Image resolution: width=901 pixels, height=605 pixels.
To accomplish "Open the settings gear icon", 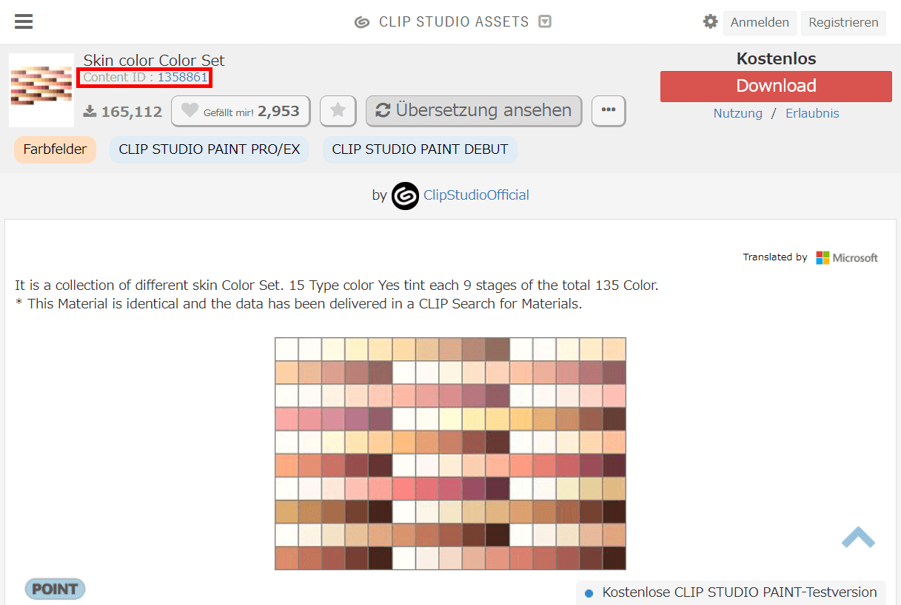I will tap(710, 21).
